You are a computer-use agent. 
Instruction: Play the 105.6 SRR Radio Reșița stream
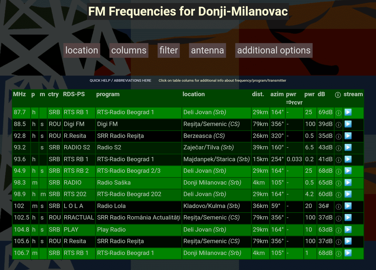click(x=348, y=241)
